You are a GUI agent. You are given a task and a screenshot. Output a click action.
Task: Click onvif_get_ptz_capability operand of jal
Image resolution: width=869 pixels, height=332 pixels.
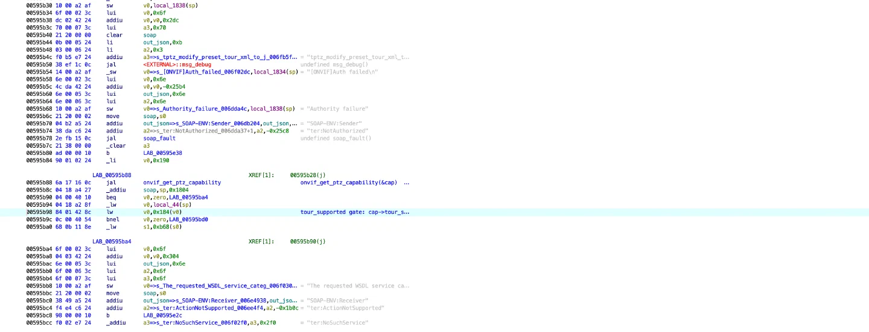point(182,183)
